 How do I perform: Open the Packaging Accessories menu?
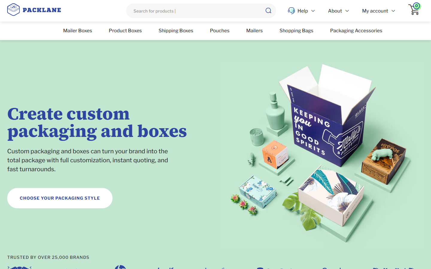click(356, 30)
